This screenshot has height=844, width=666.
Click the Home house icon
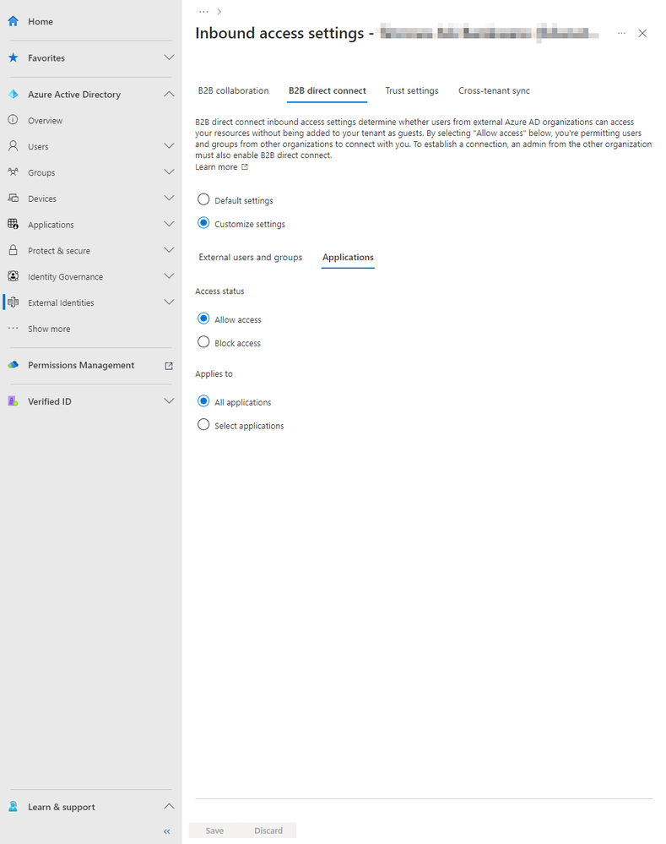pyautogui.click(x=14, y=21)
